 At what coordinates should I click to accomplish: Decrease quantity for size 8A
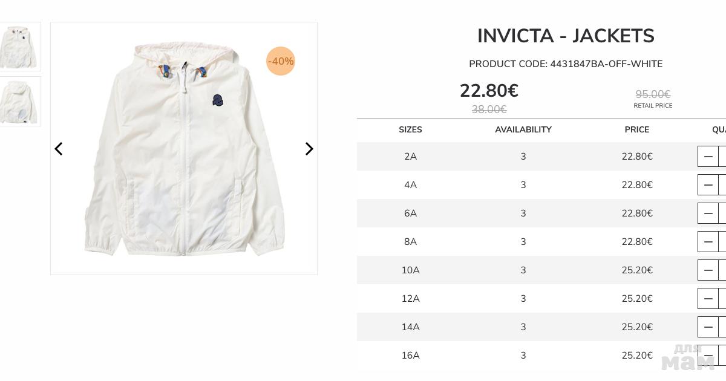coord(708,242)
